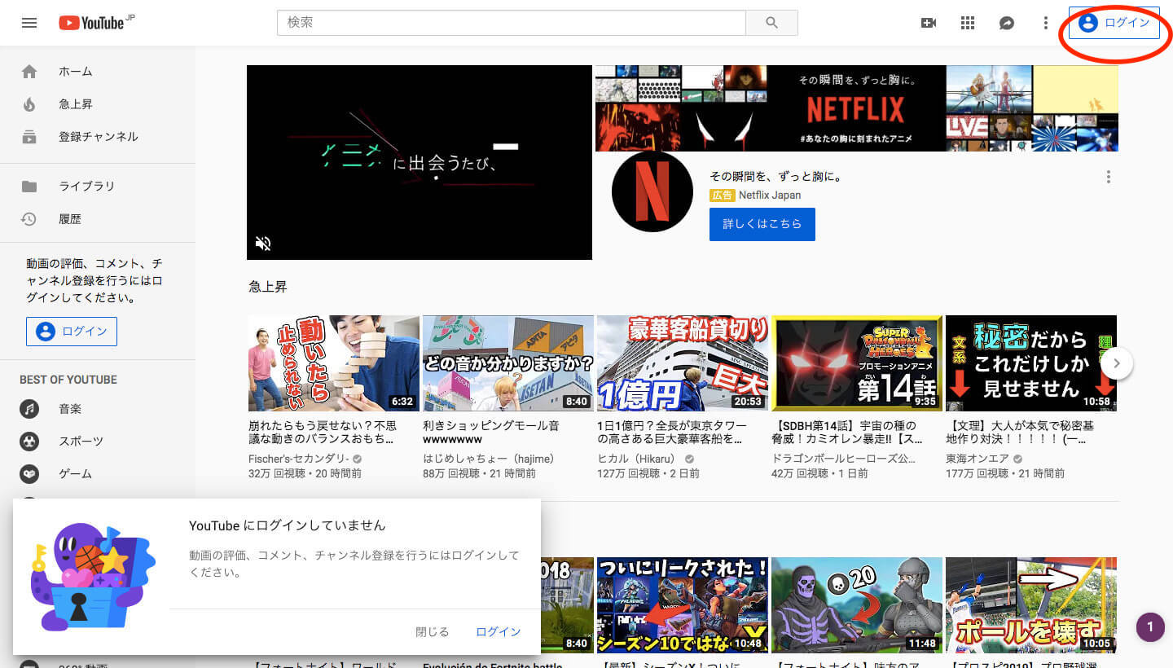Screen dimensions: 1173x668
Task: Open the messages share icon in header
Action: click(1007, 23)
